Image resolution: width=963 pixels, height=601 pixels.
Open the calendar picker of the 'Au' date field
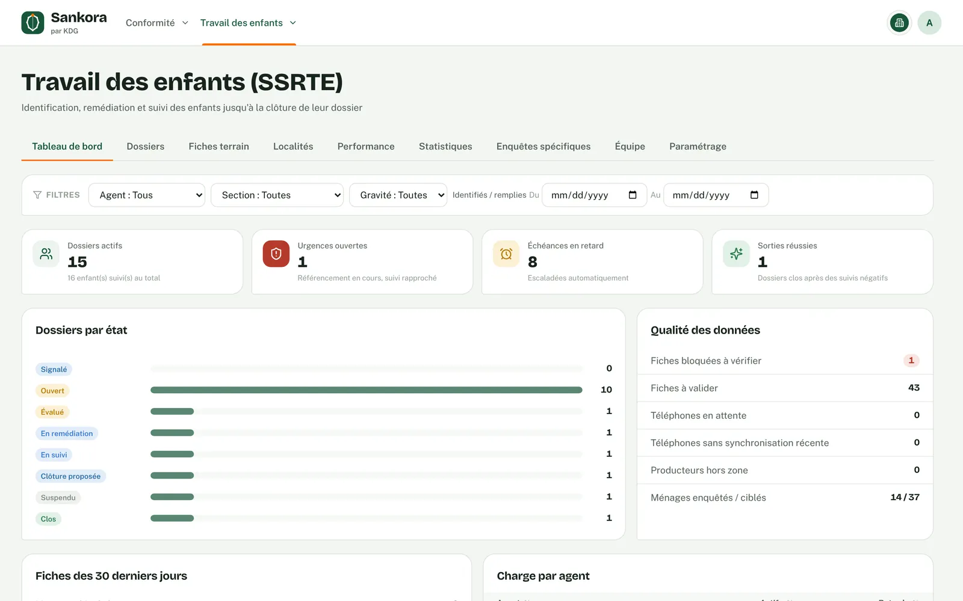click(754, 195)
